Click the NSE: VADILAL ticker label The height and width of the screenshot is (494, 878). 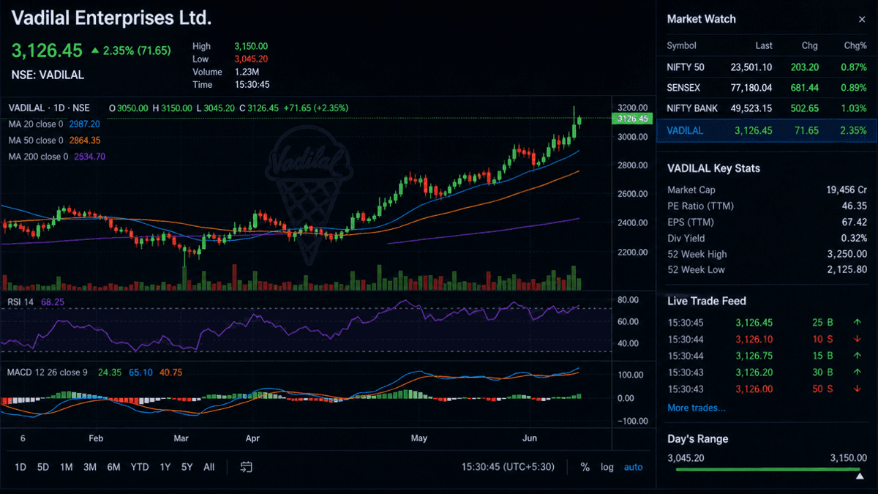[48, 75]
